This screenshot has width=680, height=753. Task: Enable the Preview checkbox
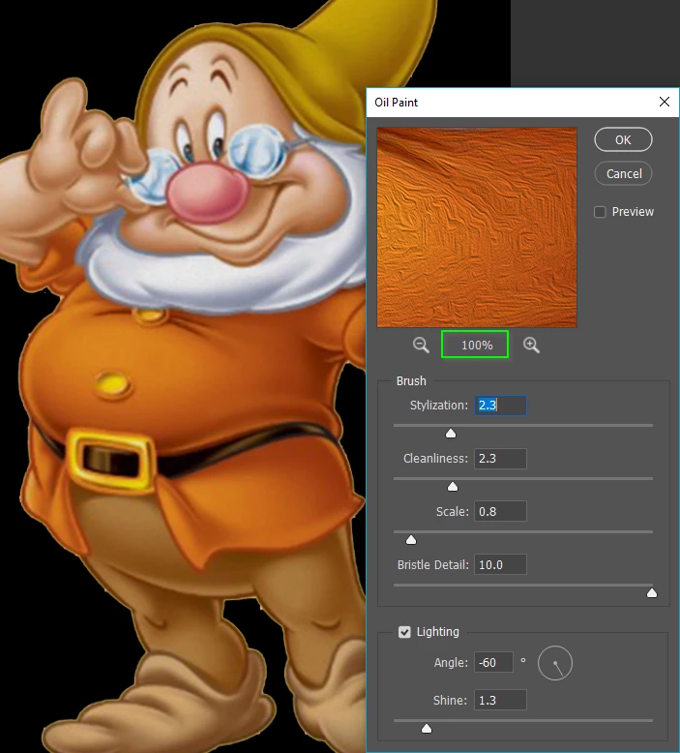coord(600,212)
